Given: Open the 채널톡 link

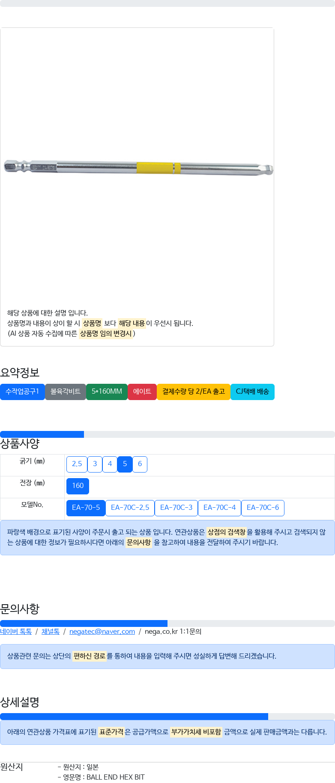Looking at the screenshot, I should [x=51, y=632].
